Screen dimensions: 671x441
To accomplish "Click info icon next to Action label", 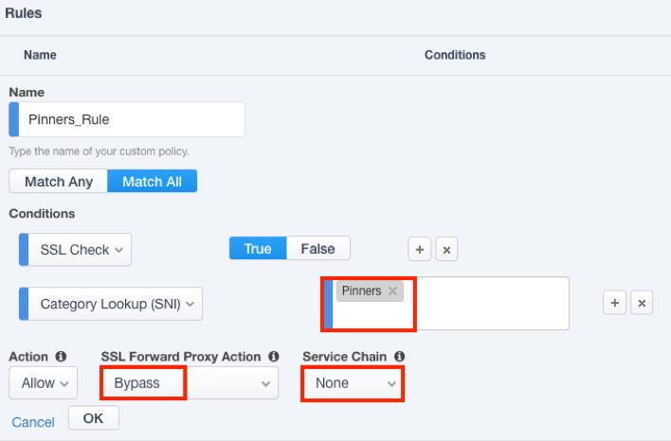I will click(61, 357).
